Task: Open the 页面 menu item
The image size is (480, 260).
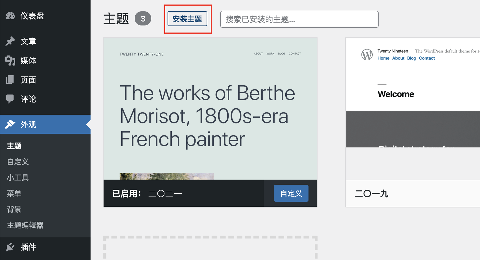Action: tap(45, 80)
